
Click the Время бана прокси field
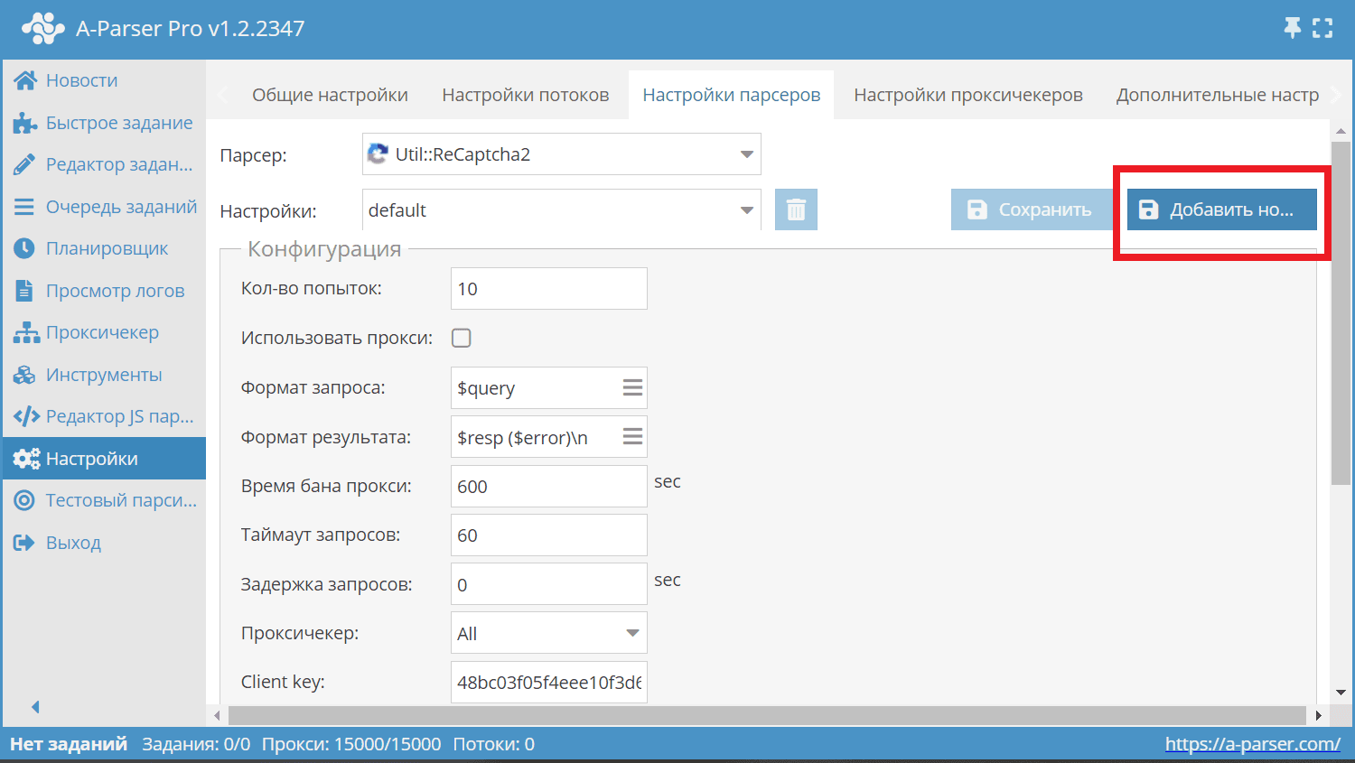(548, 486)
